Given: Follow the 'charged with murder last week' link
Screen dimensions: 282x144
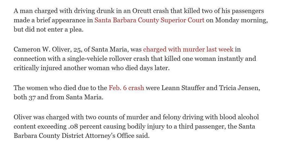Looking at the screenshot, I should pyautogui.click(x=188, y=49).
